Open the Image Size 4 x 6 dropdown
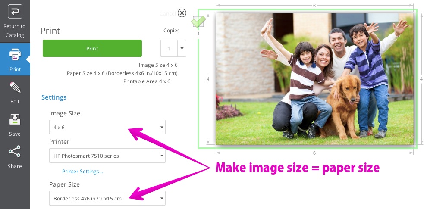Viewport: 427px width, 209px height. coord(107,127)
